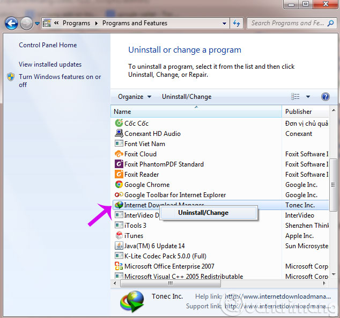The height and width of the screenshot is (318, 340).
Task: Click the horizontal scrollbar right arrow
Action: (324, 283)
